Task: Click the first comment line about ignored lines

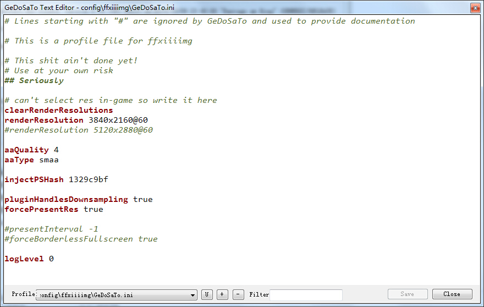Action: click(x=210, y=21)
